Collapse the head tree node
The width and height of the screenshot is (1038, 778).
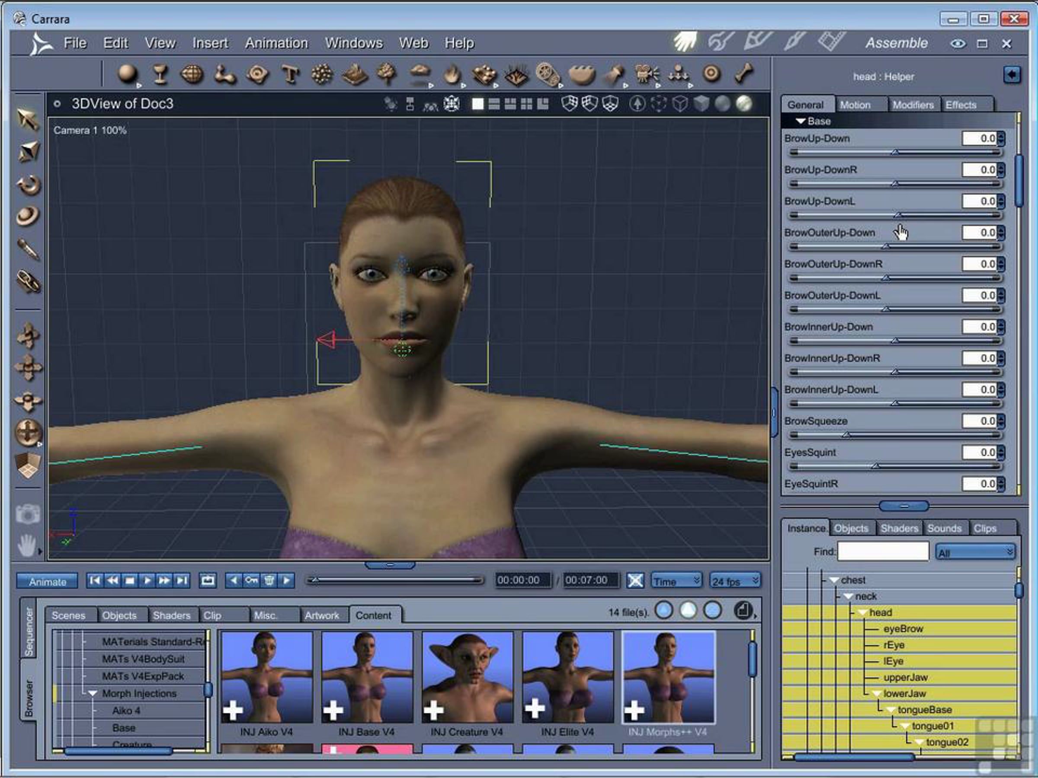coord(862,613)
